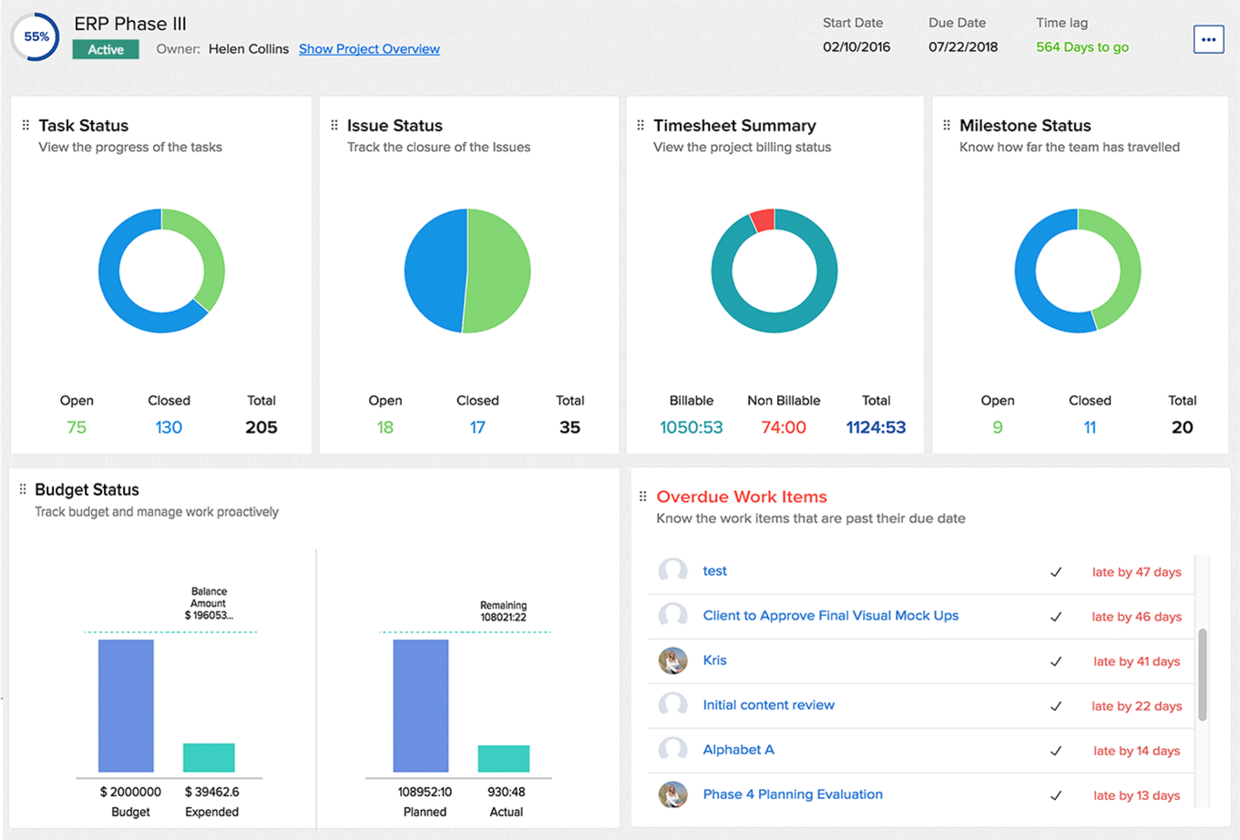Click the reorder handle beside Task Status
The width and height of the screenshot is (1240, 840).
coord(26,125)
